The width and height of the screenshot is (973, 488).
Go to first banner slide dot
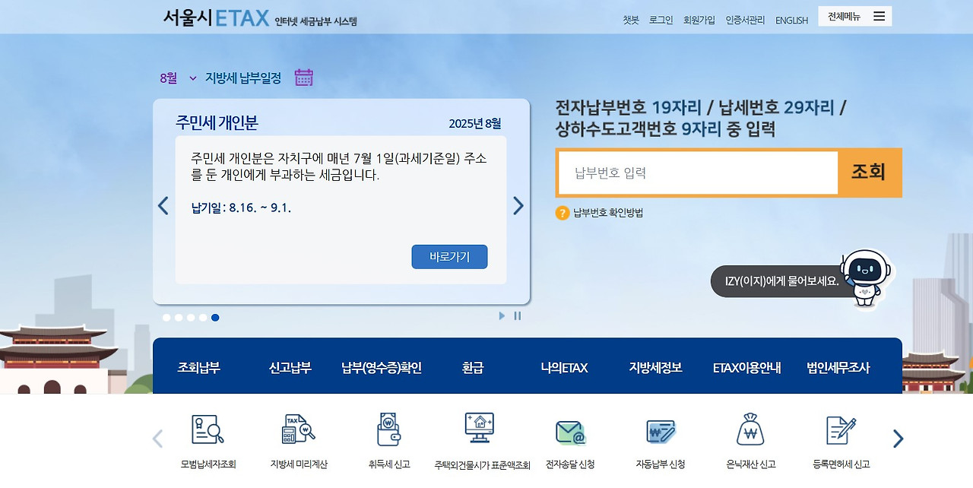tap(166, 318)
